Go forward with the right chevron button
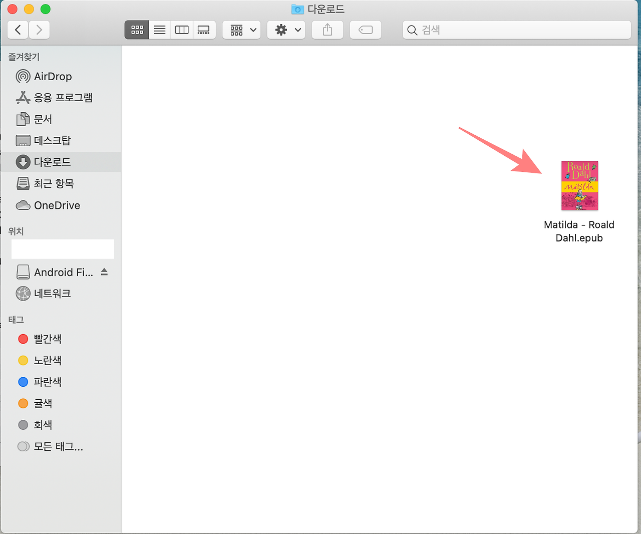641x534 pixels. 39,30
